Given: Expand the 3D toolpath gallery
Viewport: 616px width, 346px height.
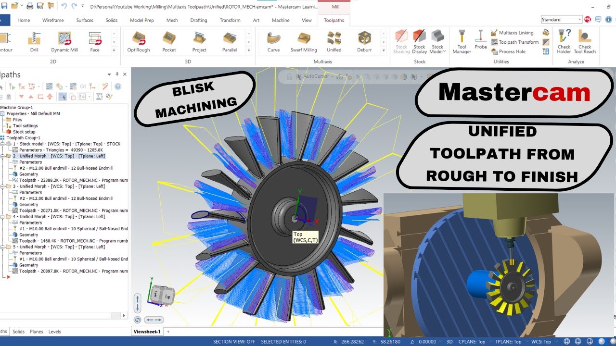Looking at the screenshot, I should click(x=249, y=50).
